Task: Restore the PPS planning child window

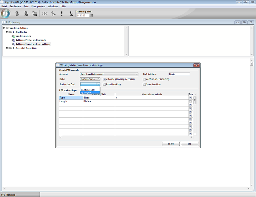Action: click(244, 22)
